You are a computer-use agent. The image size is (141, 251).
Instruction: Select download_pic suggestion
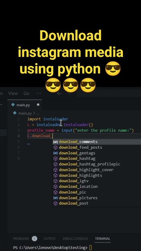tap(97, 192)
